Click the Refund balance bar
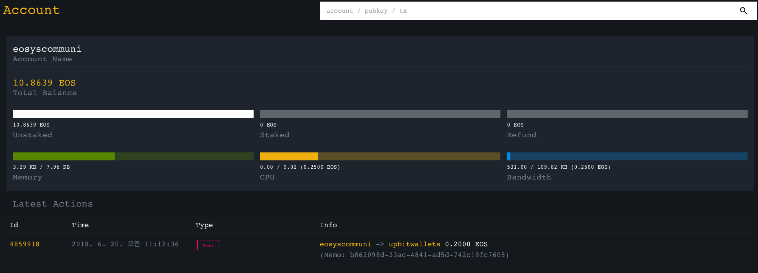 (x=627, y=114)
